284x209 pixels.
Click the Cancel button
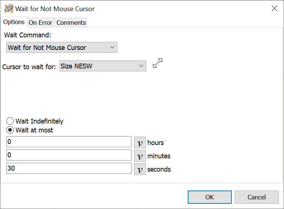point(257,197)
